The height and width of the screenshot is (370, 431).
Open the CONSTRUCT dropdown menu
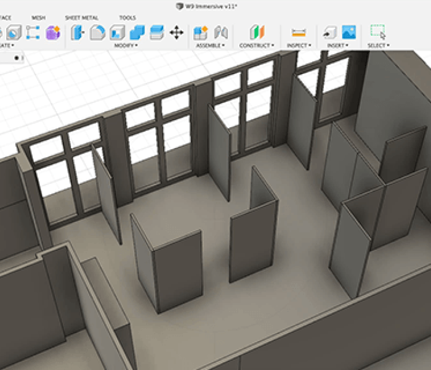point(256,46)
